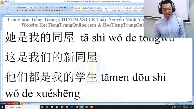The width and height of the screenshot is (194, 109).
Task: Apply the Title style
Action: point(106,9)
